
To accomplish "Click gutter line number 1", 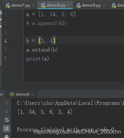I will [x=5, y=14].
